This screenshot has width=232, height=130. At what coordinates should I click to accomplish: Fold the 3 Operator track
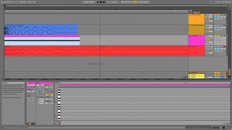coord(190,36)
